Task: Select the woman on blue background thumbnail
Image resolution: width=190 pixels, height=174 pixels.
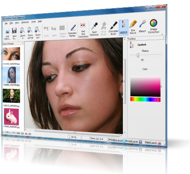Action: point(11,75)
